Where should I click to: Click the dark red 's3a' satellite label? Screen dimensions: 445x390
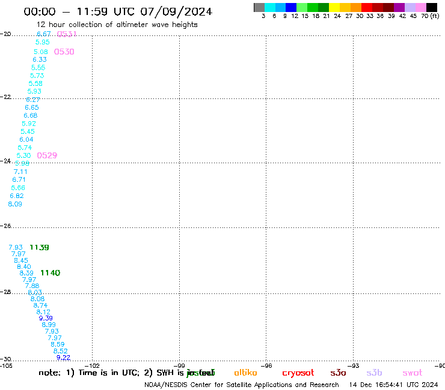(x=338, y=373)
